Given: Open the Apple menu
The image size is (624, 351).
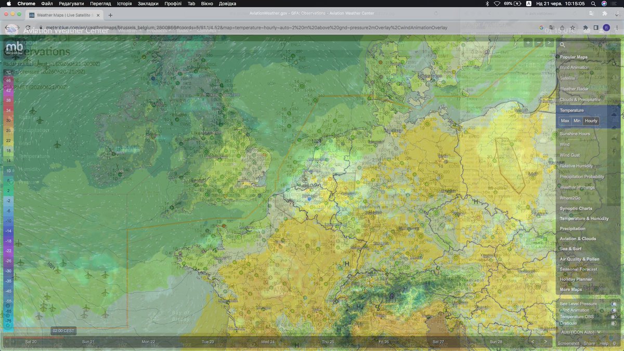Looking at the screenshot, I should [x=9, y=4].
